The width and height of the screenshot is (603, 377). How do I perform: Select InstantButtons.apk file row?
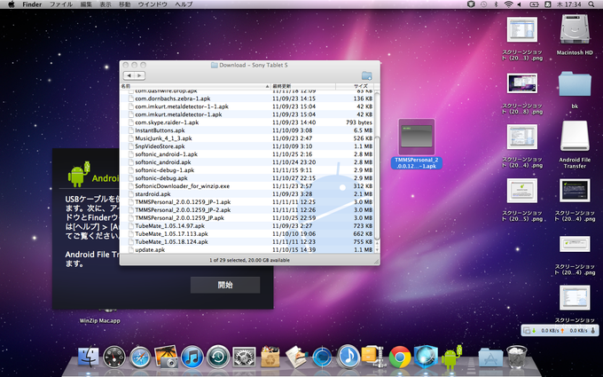(x=247, y=130)
